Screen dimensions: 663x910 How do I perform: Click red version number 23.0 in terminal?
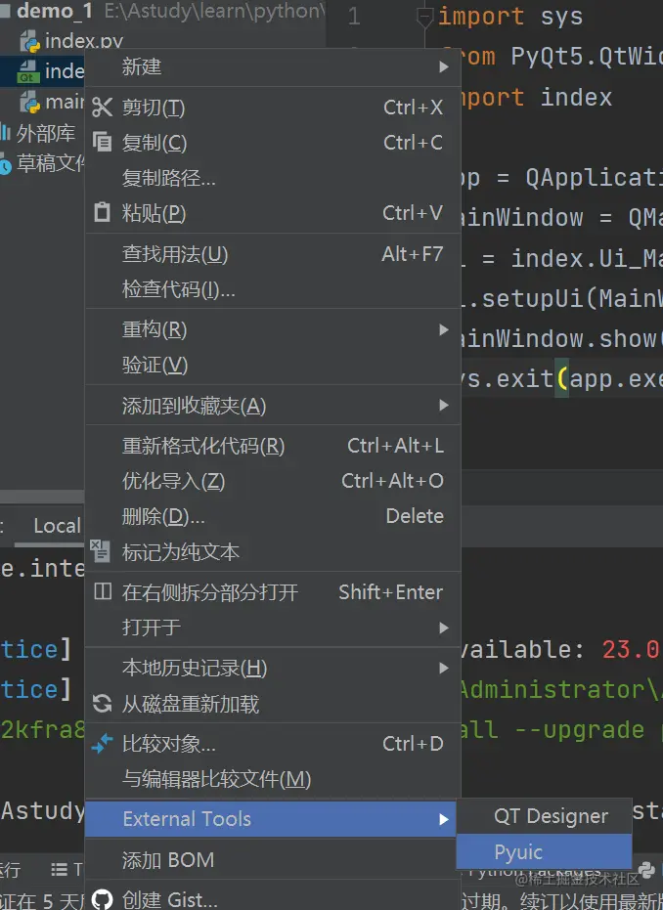click(631, 649)
